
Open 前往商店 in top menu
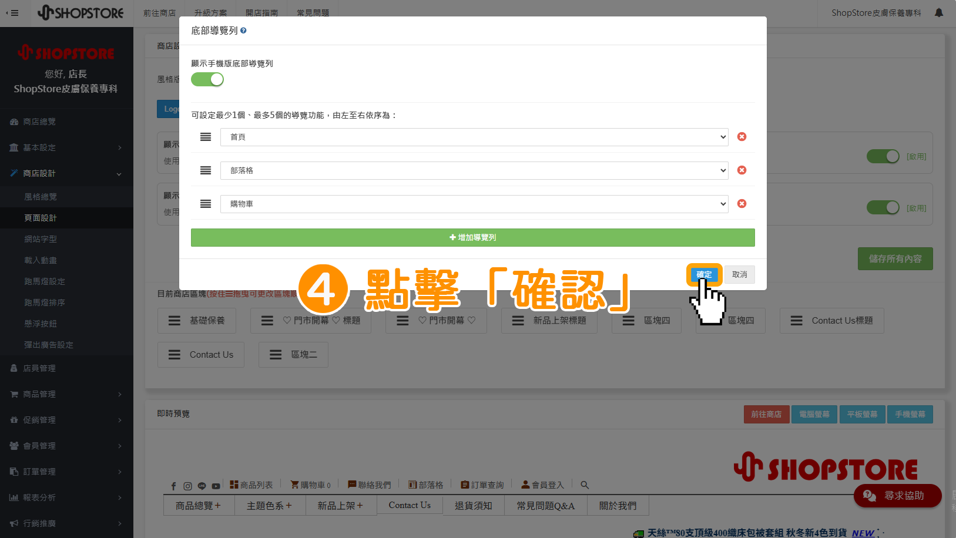pos(160,13)
